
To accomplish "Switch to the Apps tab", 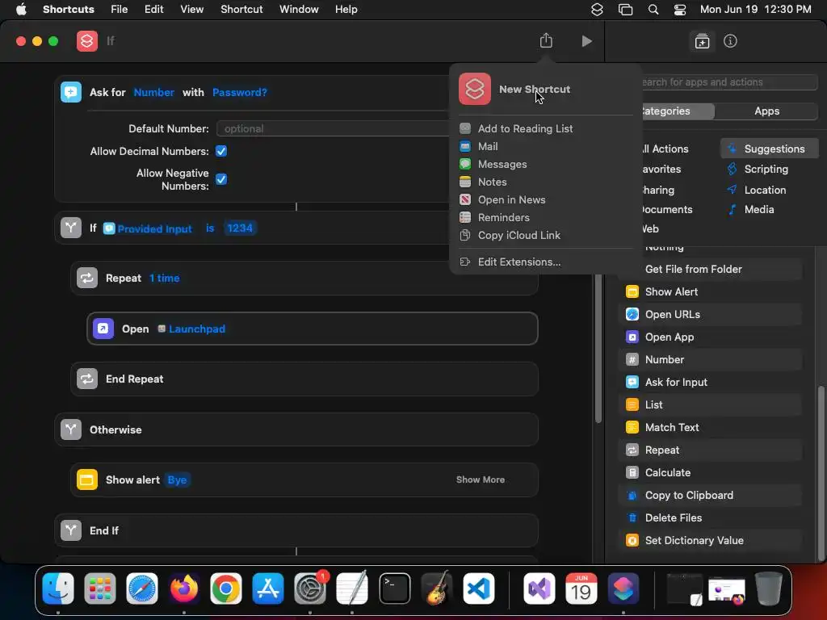I will [766, 111].
